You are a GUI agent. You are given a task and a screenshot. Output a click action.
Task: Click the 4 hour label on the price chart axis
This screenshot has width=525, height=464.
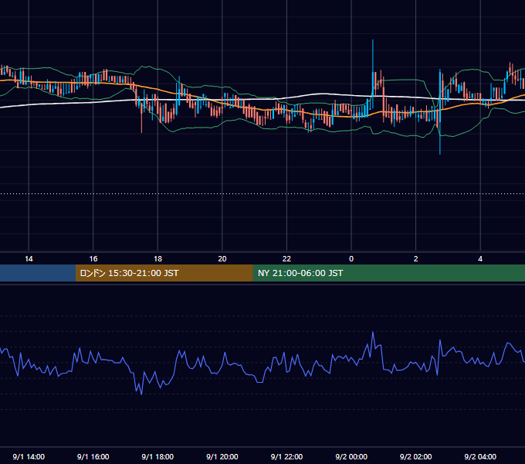pos(480,259)
